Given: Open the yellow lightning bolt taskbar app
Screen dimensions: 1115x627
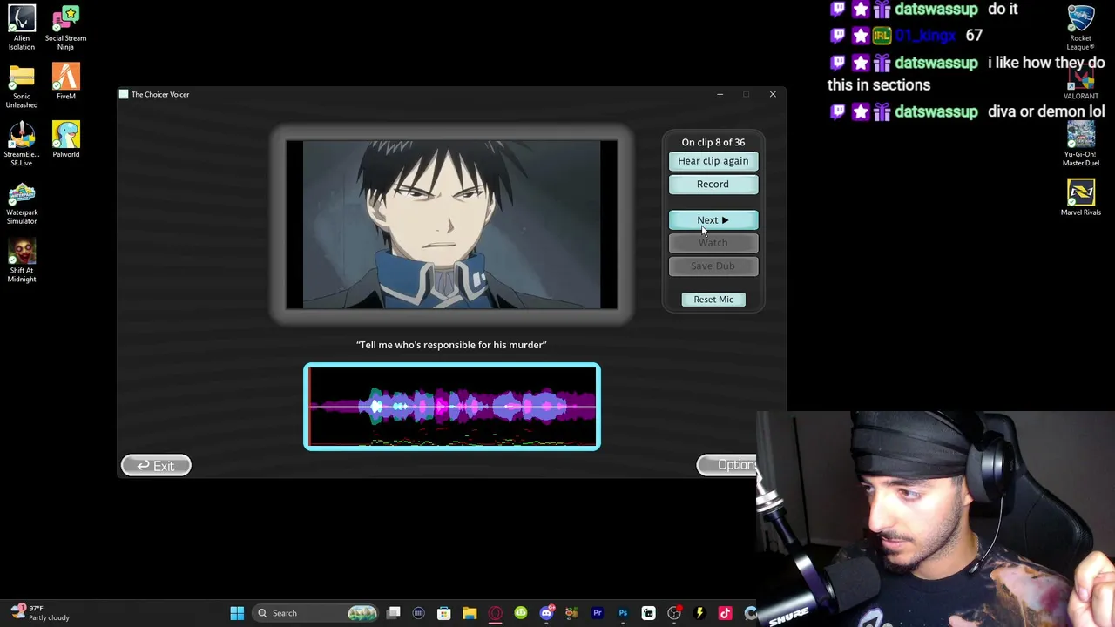Looking at the screenshot, I should [x=699, y=613].
